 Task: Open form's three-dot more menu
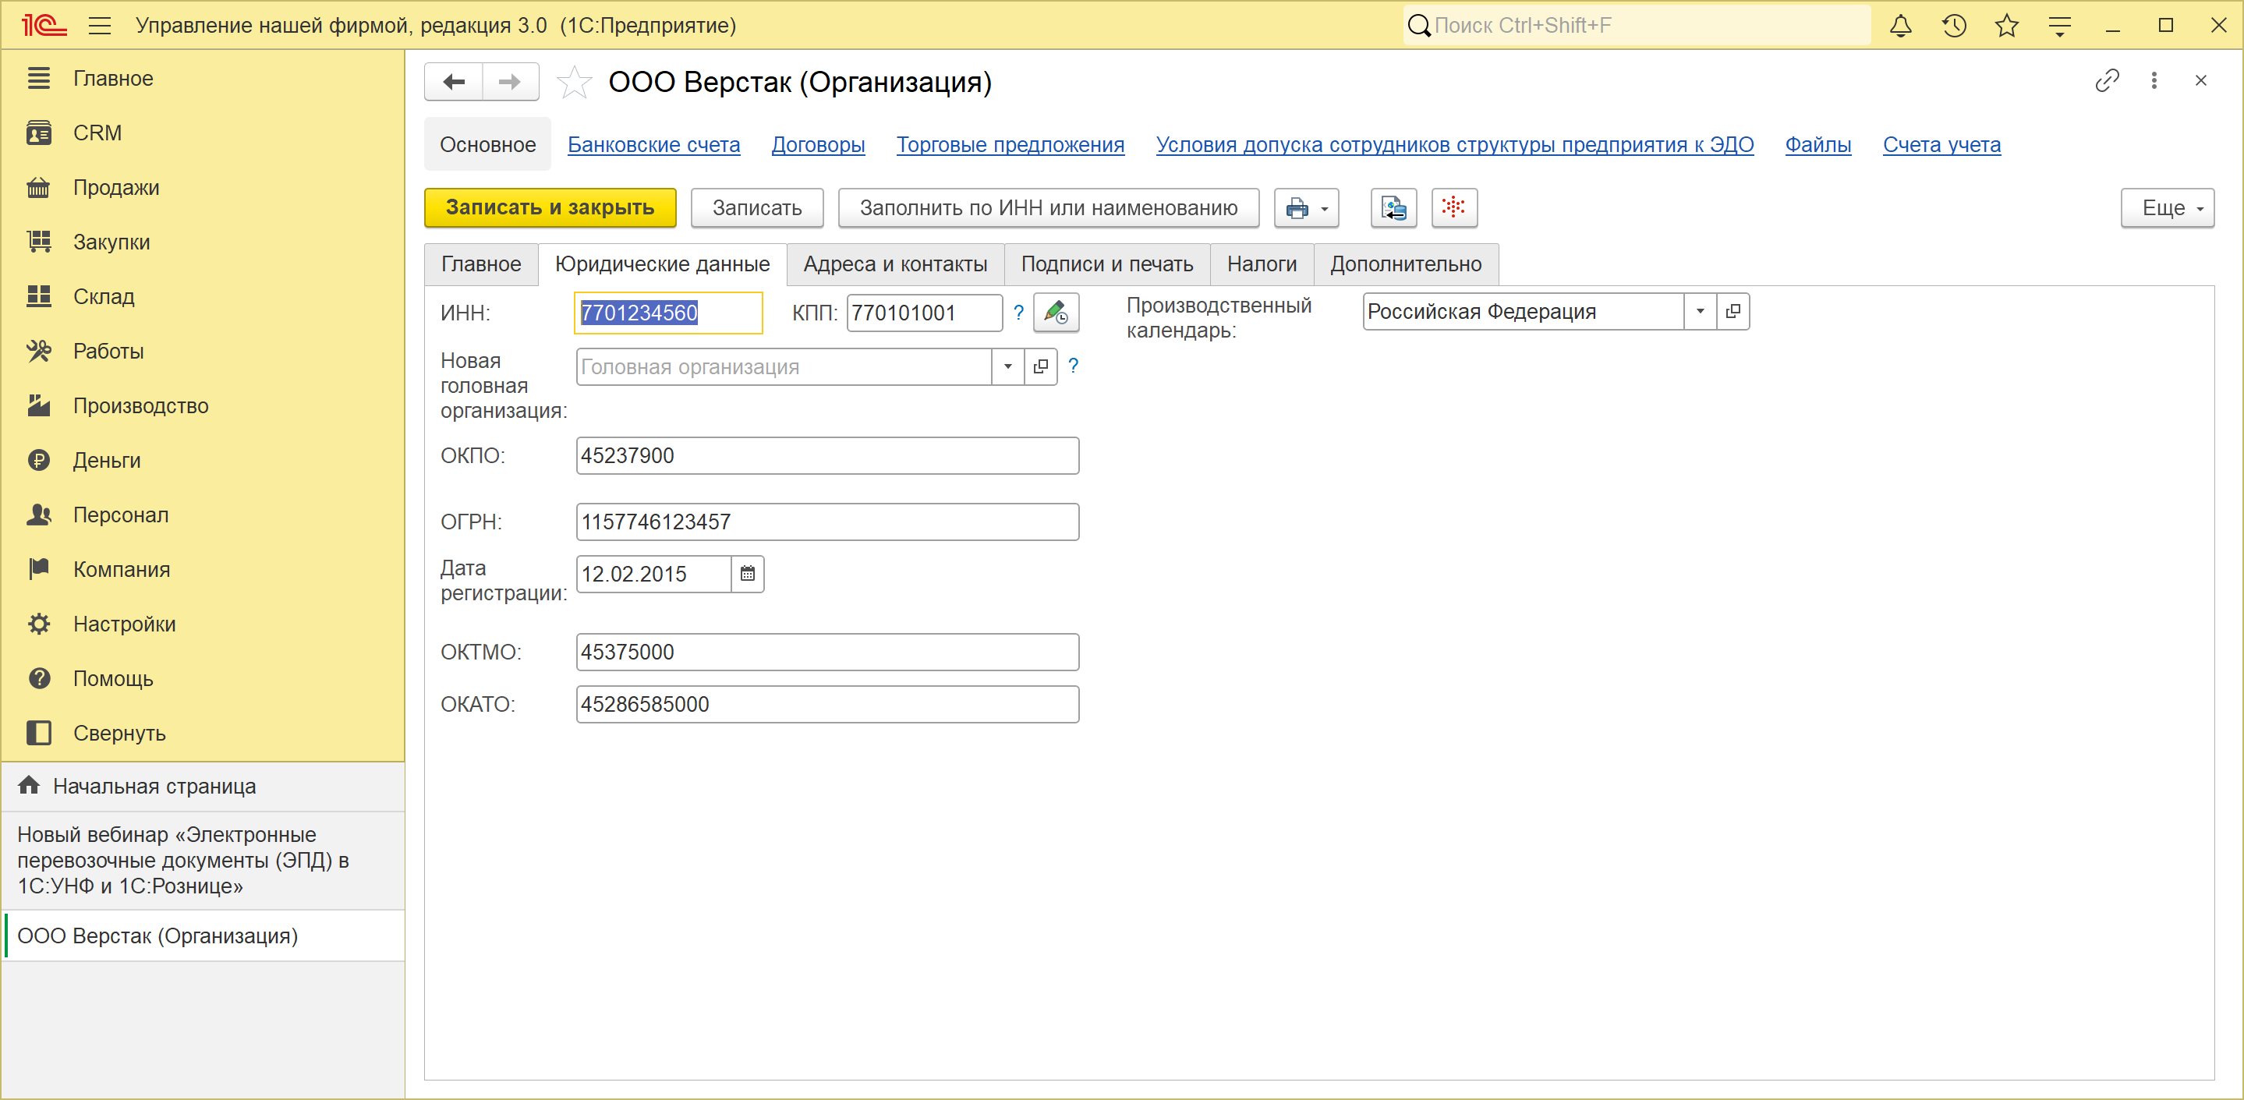click(2154, 81)
